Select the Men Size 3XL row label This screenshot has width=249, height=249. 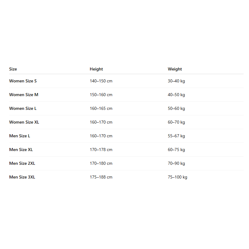(x=22, y=177)
